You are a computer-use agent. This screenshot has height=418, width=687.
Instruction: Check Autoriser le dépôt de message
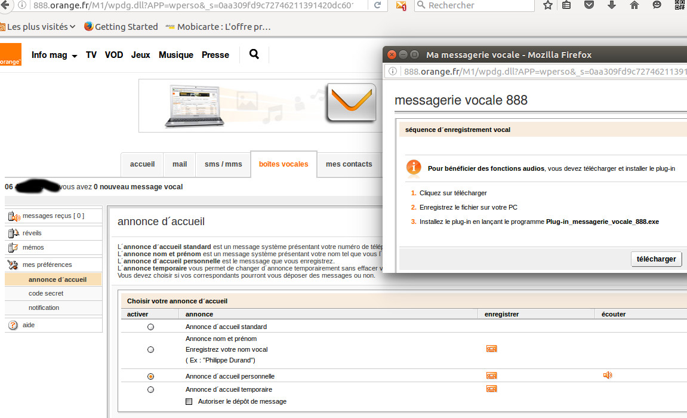pos(189,401)
